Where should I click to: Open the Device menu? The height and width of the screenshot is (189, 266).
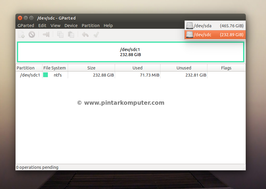[x=71, y=26]
